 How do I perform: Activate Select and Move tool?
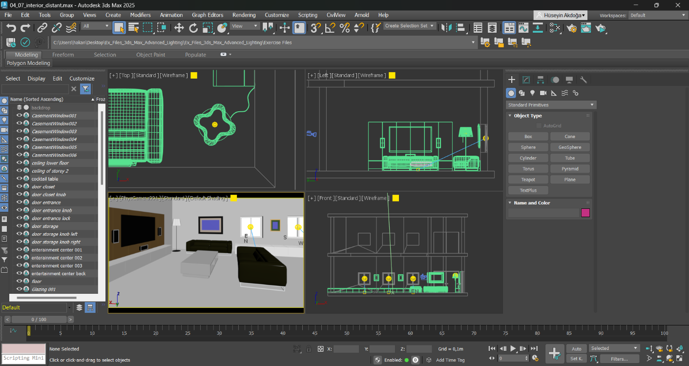point(179,28)
